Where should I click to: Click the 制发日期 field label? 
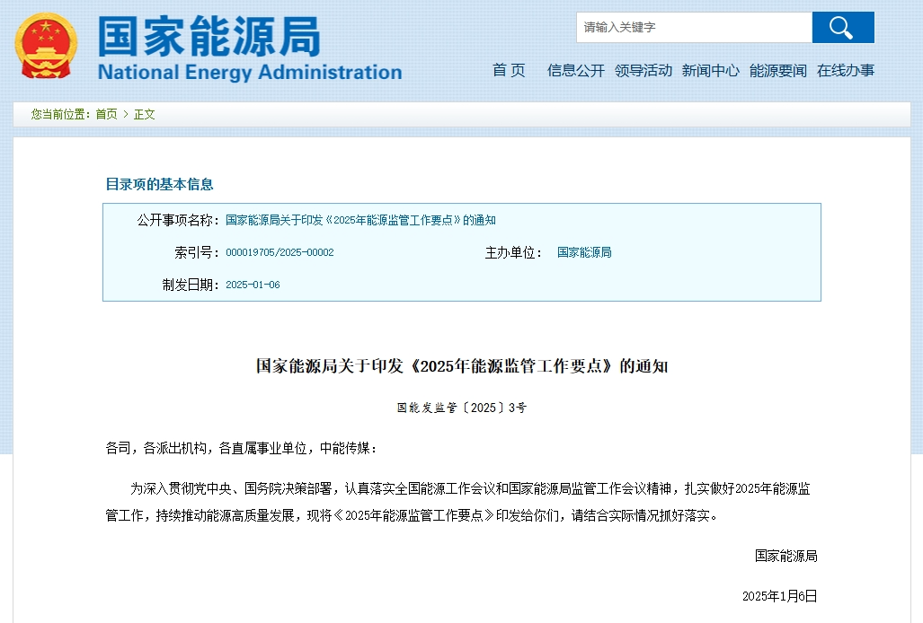191,285
